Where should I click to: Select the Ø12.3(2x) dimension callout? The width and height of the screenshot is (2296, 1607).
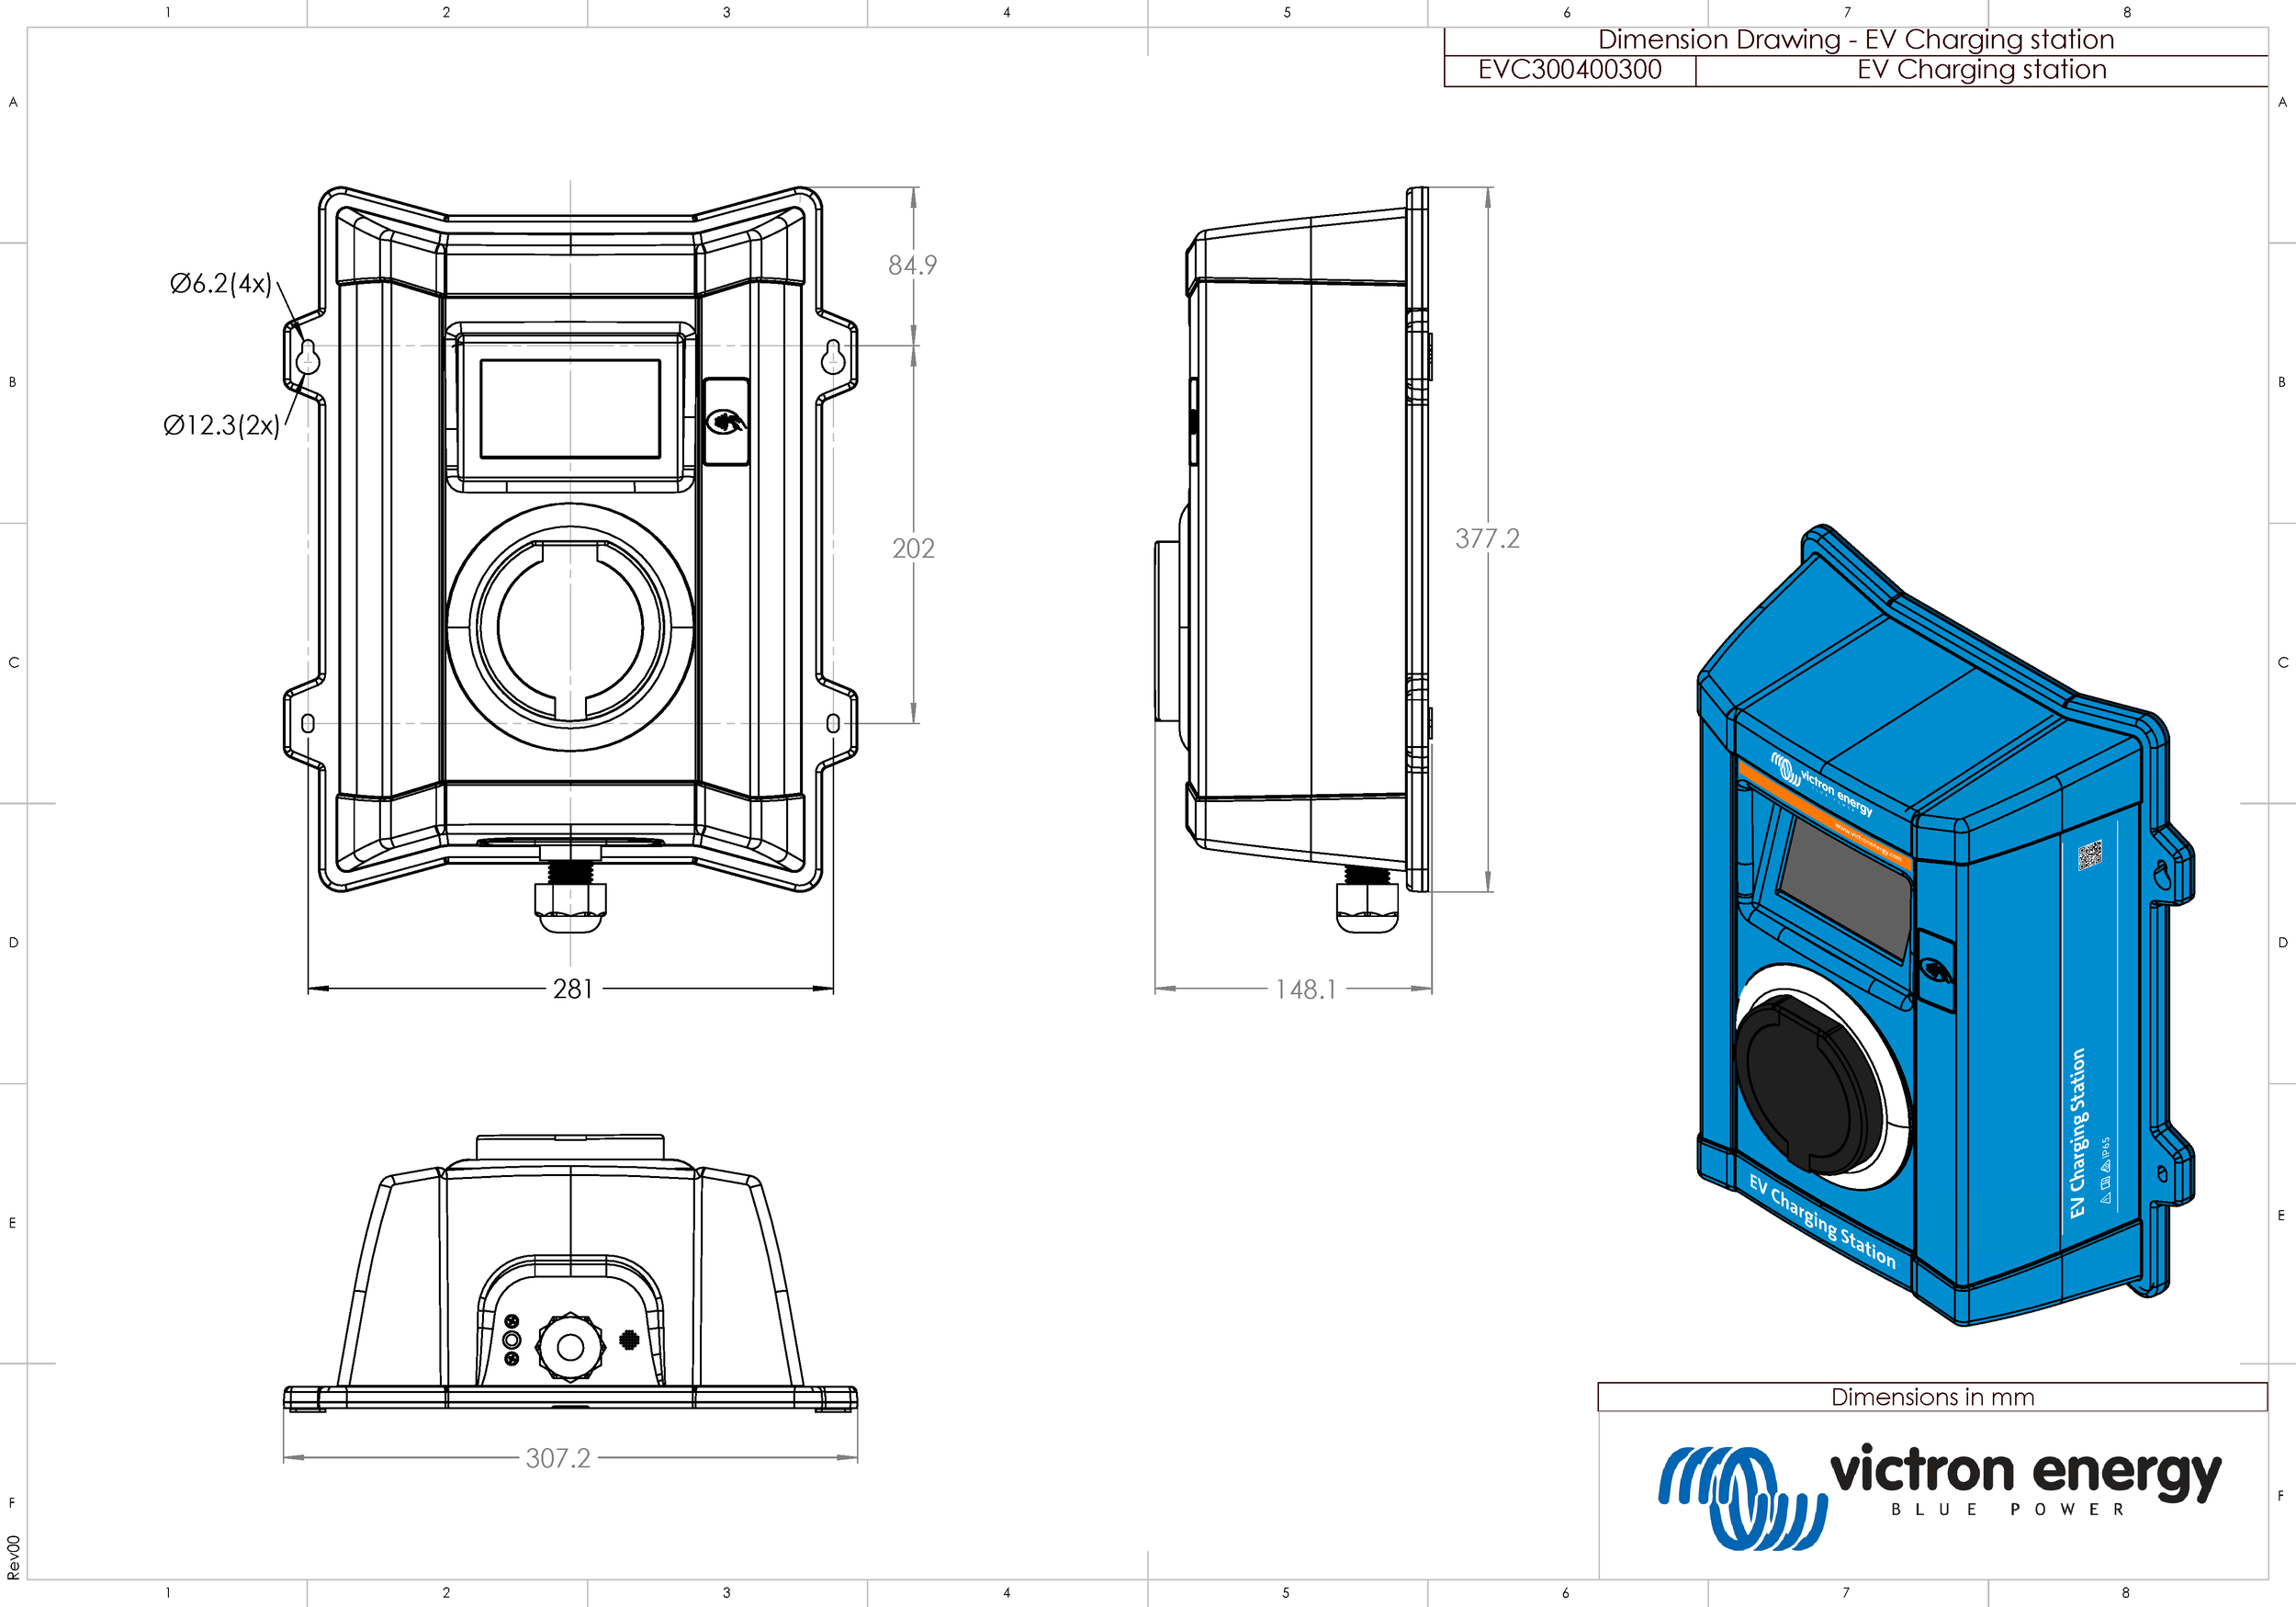point(222,424)
